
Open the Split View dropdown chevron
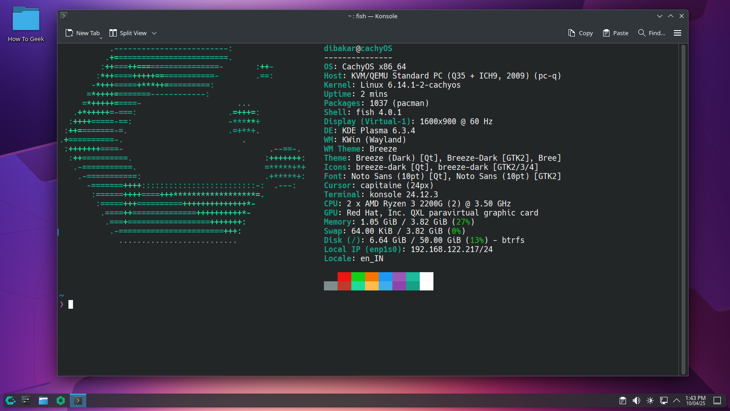[x=155, y=33]
